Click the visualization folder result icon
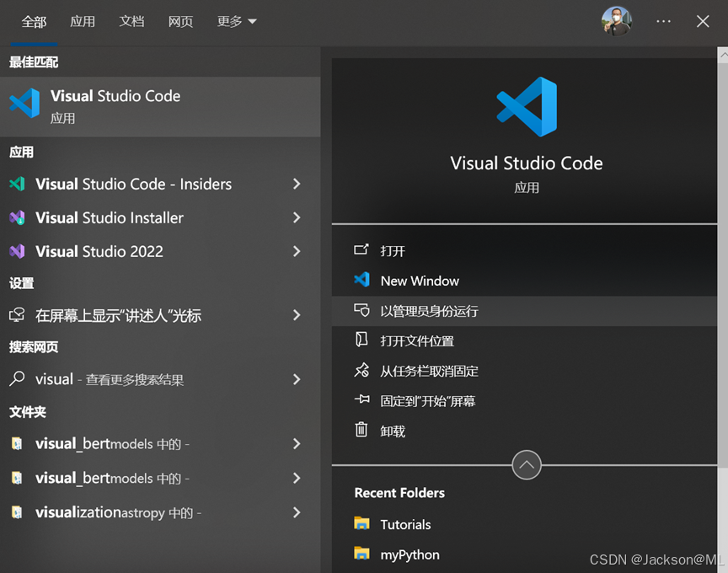The width and height of the screenshot is (728, 573). [x=17, y=512]
